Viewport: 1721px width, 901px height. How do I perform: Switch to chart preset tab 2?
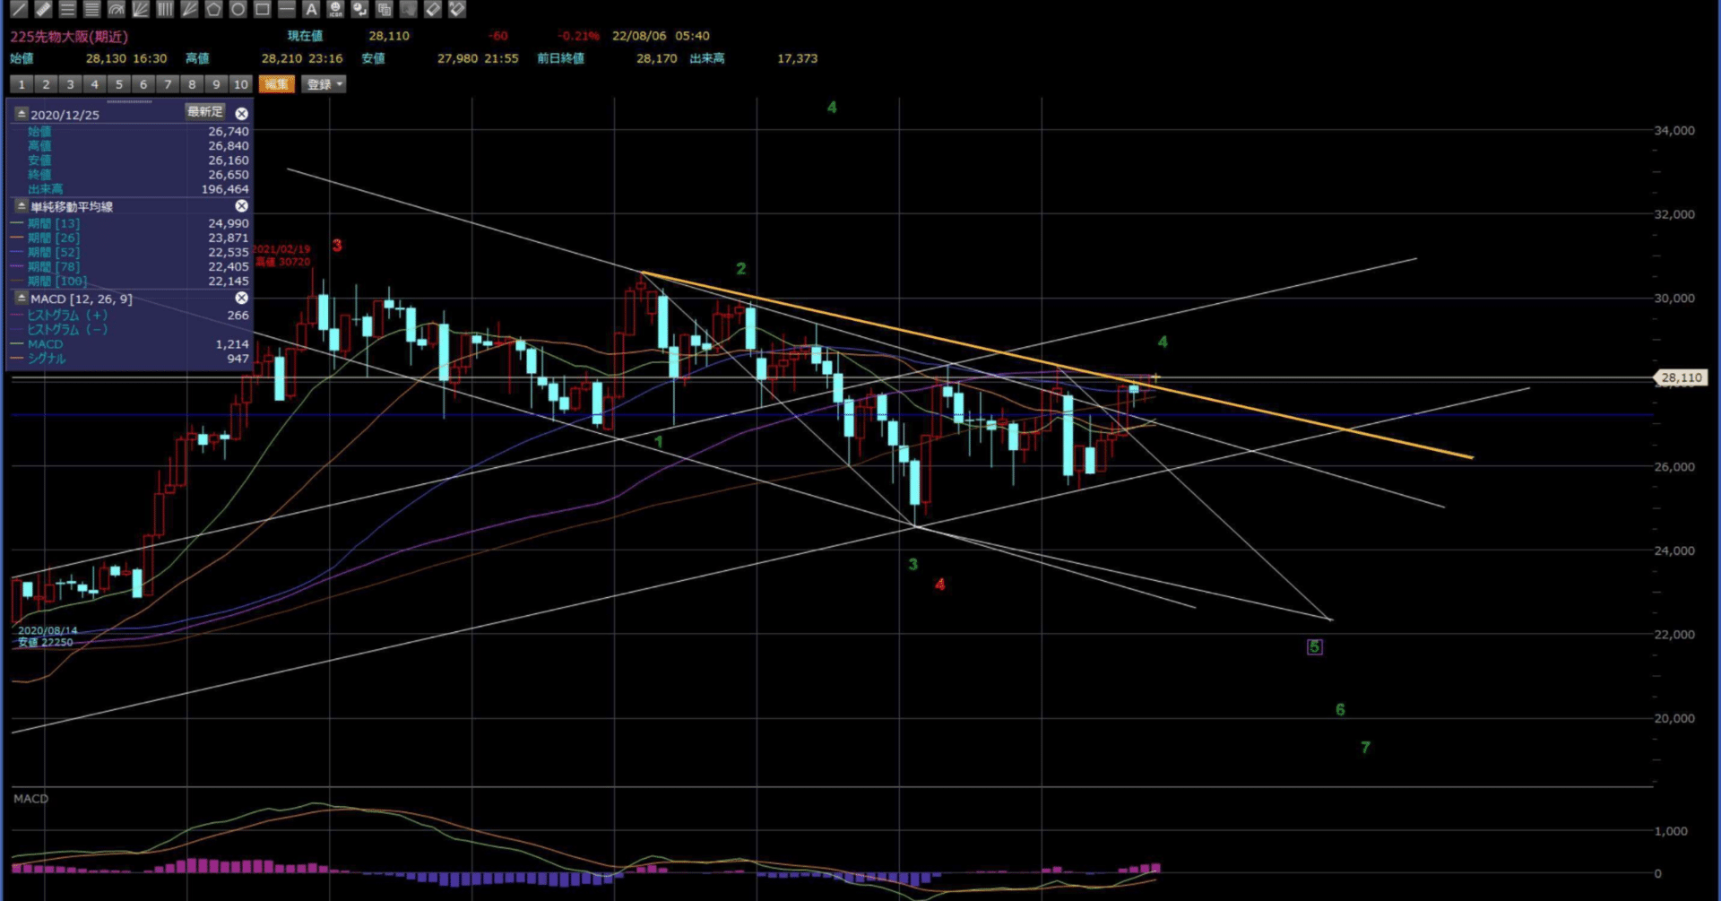point(46,84)
